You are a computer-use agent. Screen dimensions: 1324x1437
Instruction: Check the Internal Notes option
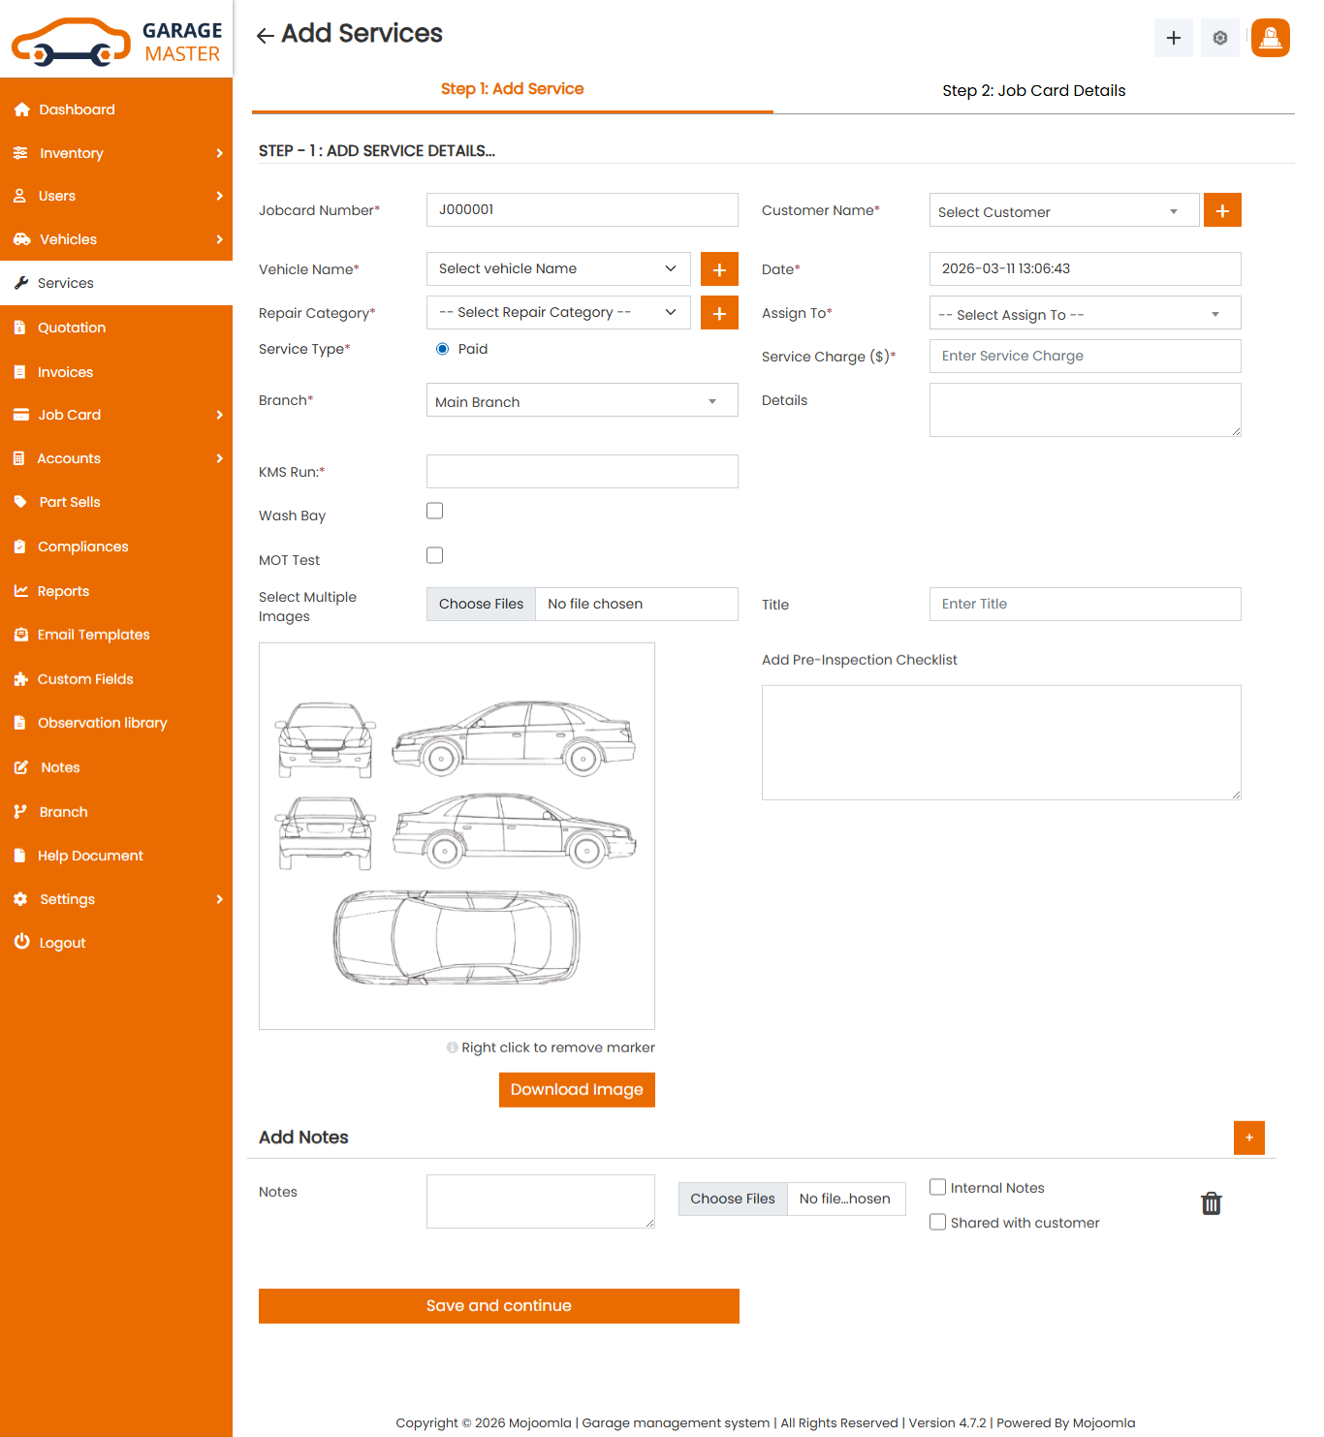937,1187
